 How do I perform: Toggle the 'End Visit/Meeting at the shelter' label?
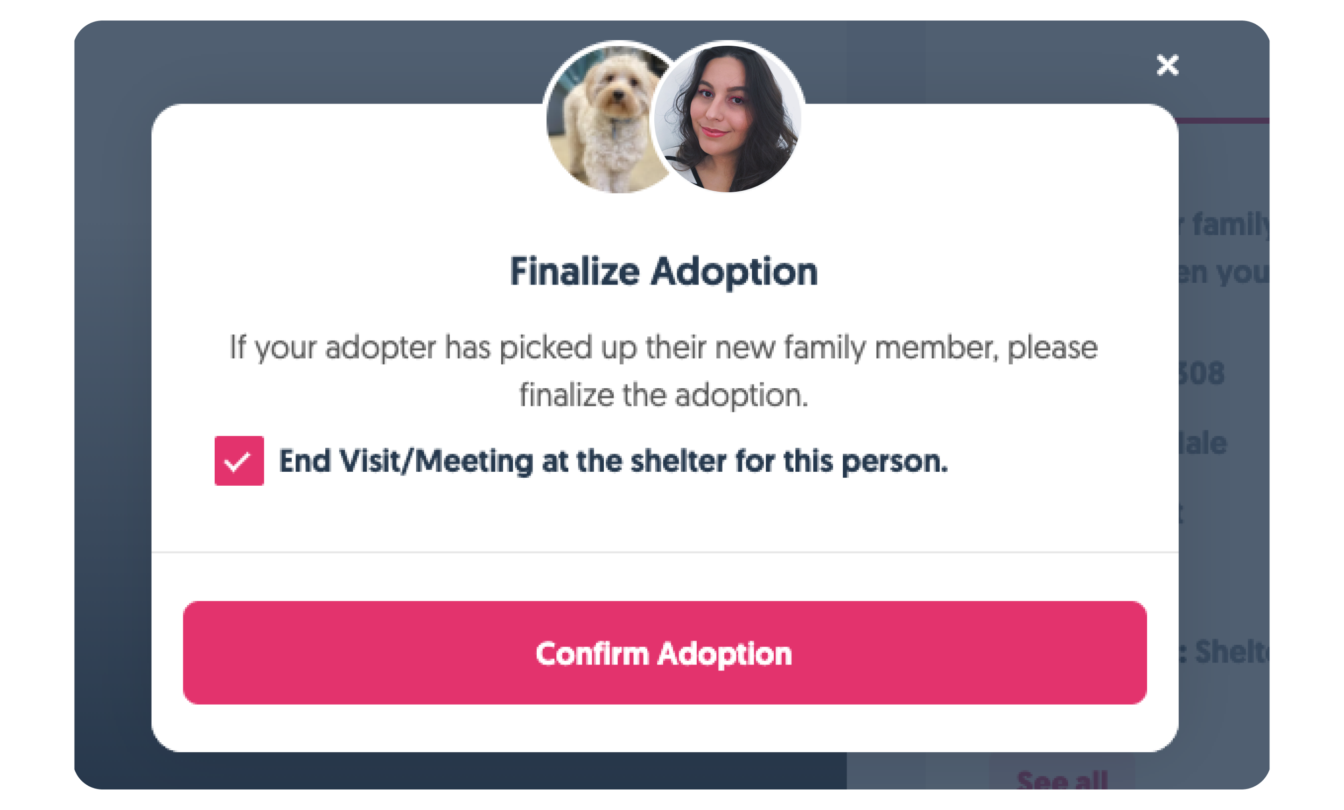tap(613, 461)
